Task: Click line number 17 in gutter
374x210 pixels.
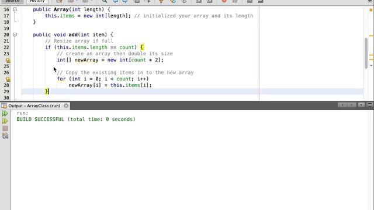Action: click(6, 16)
